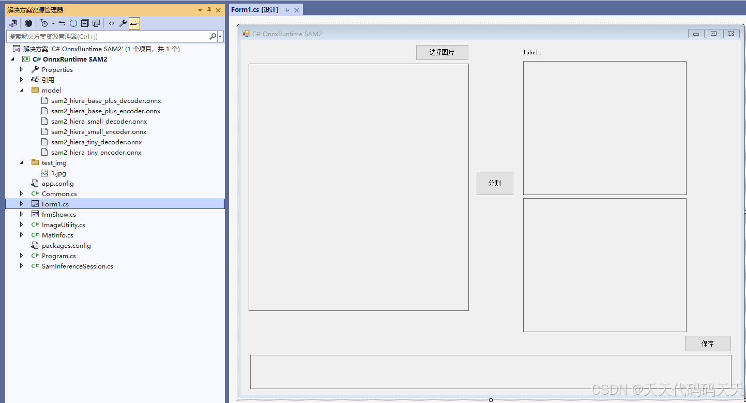Select the 分割 button on the form
This screenshot has width=746, height=403.
(495, 183)
